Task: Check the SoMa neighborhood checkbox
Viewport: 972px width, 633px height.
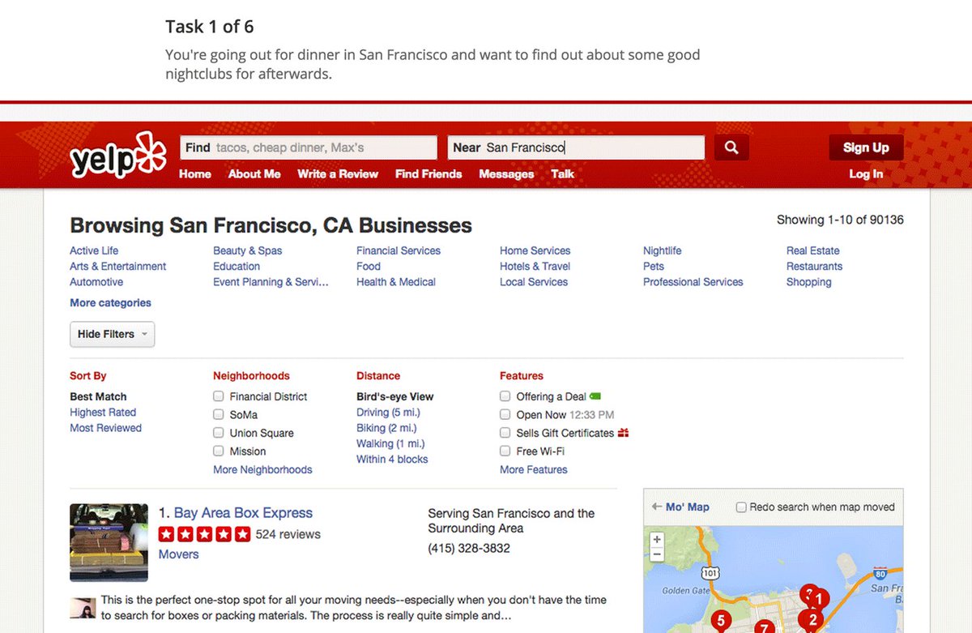Action: tap(218, 414)
